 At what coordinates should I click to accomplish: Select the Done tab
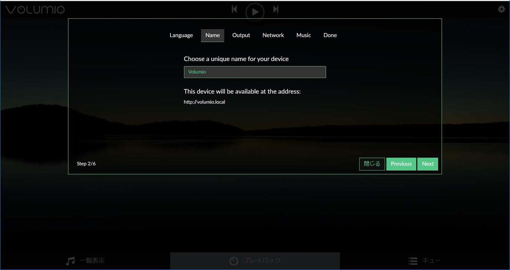click(330, 35)
